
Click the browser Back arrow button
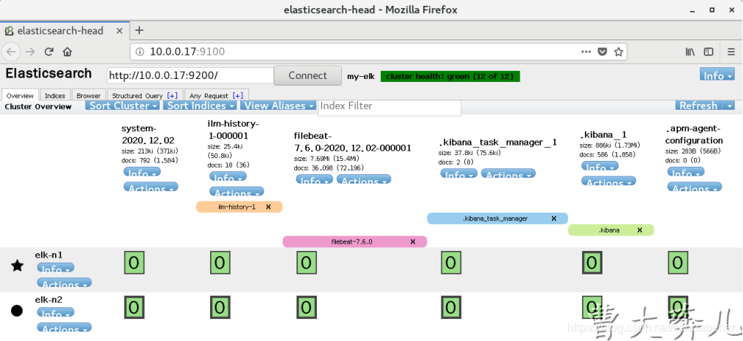[x=12, y=52]
